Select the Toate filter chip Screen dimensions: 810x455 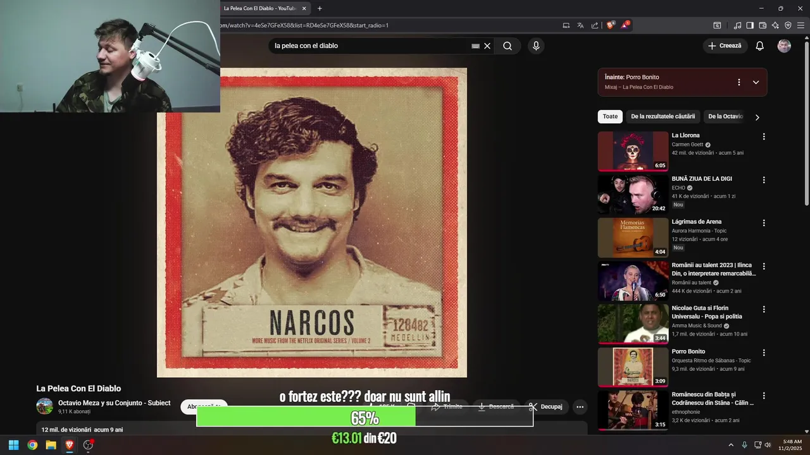pyautogui.click(x=610, y=116)
